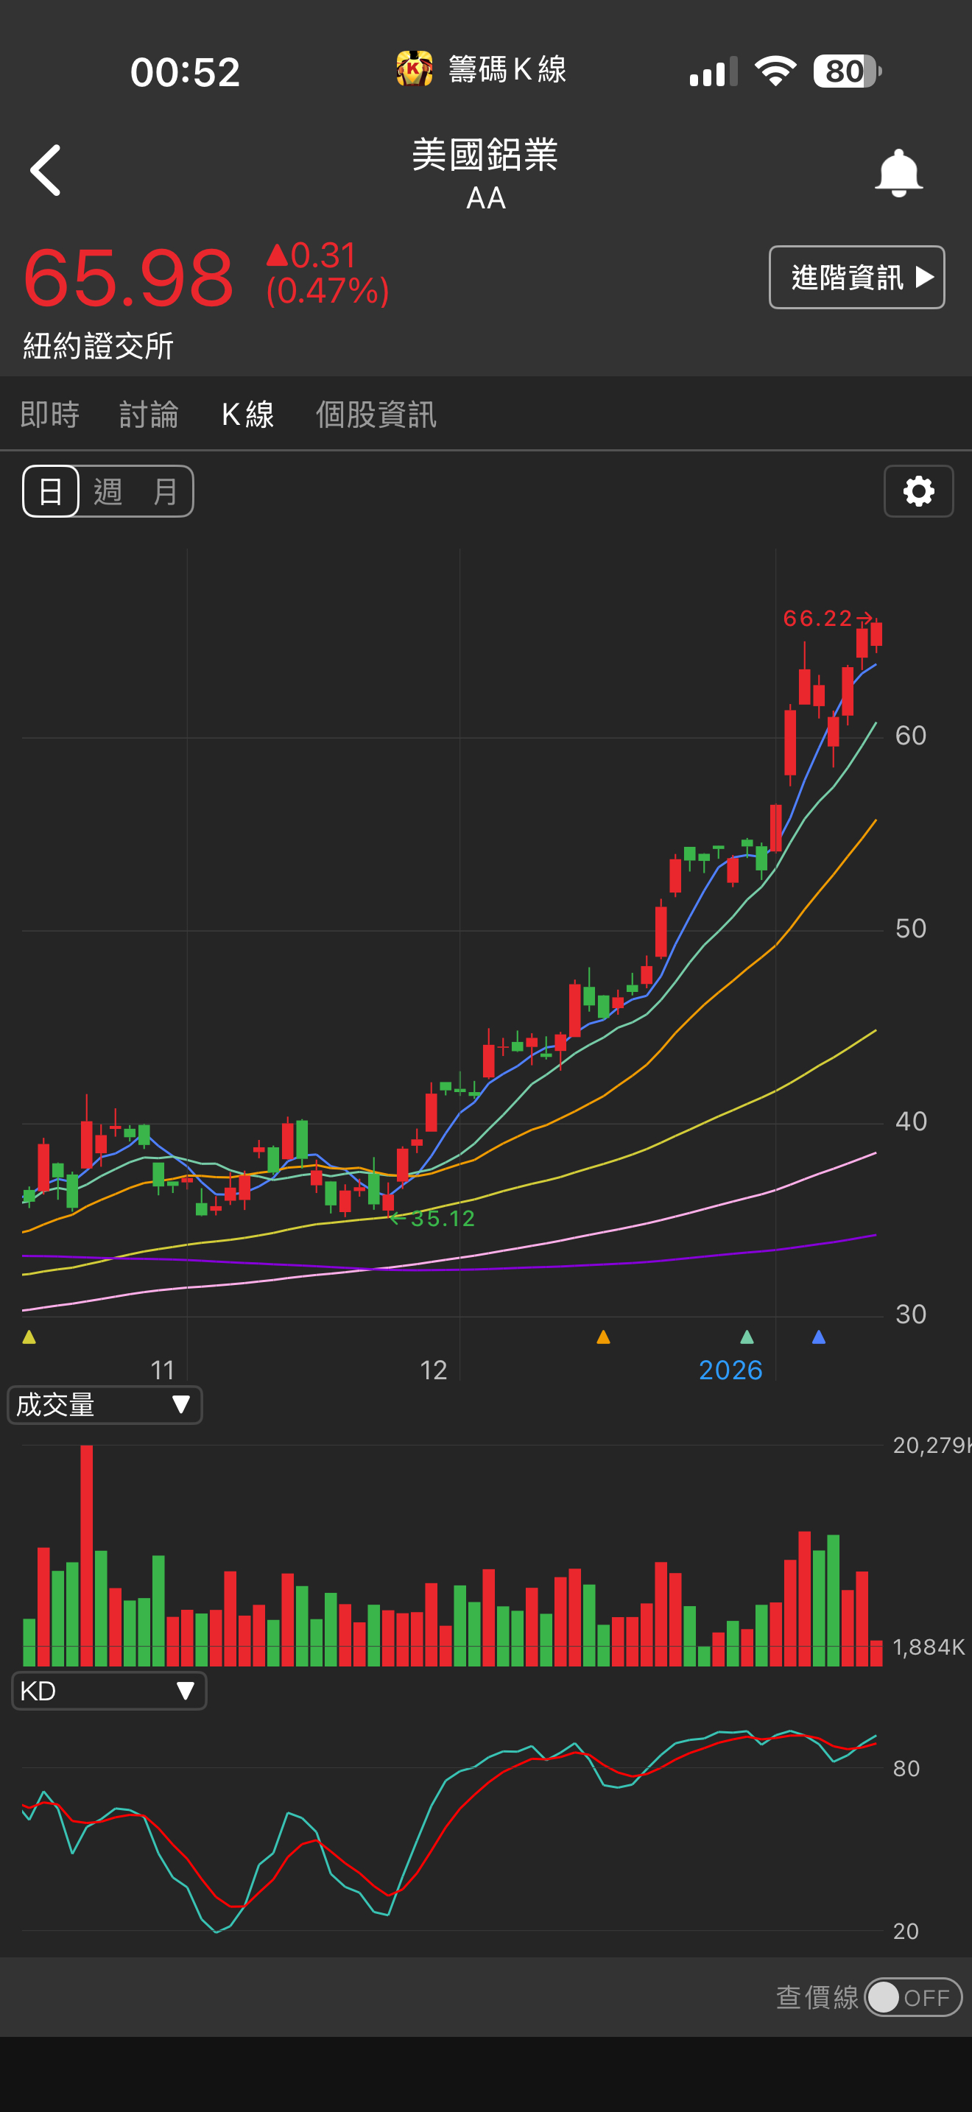Switch to the 討論 tab
This screenshot has width=972, height=2112.
tap(149, 415)
